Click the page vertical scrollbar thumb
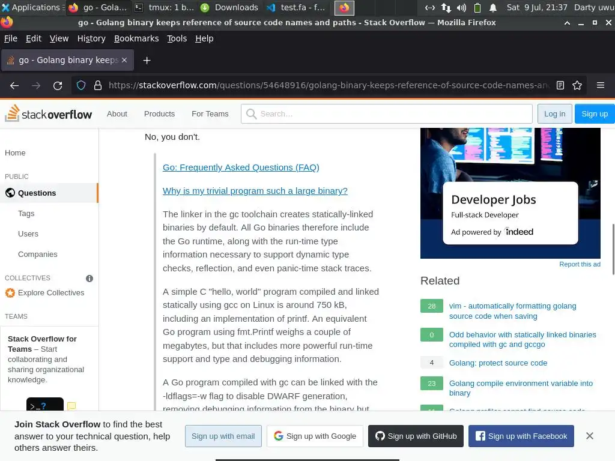 [613, 249]
